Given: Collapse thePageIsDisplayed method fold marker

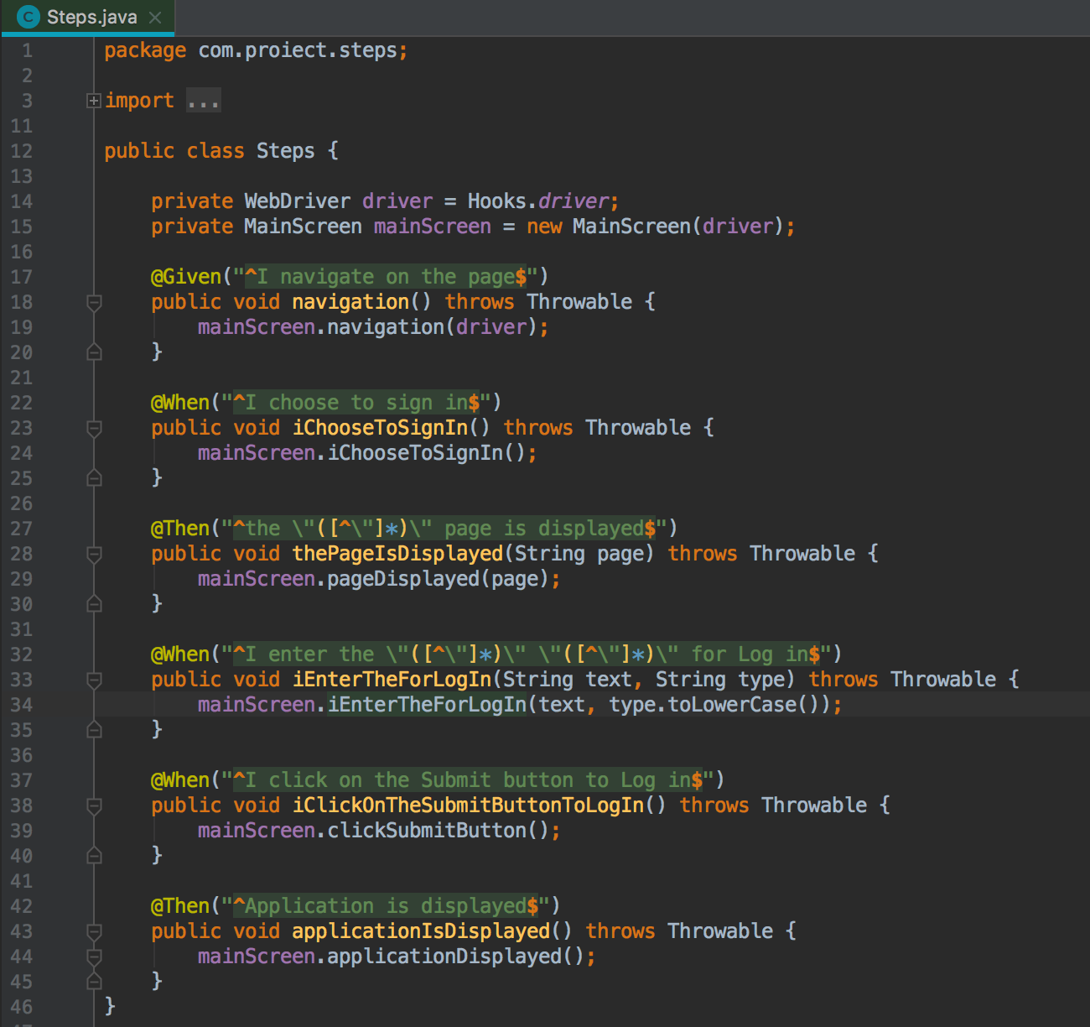Looking at the screenshot, I should tap(94, 554).
